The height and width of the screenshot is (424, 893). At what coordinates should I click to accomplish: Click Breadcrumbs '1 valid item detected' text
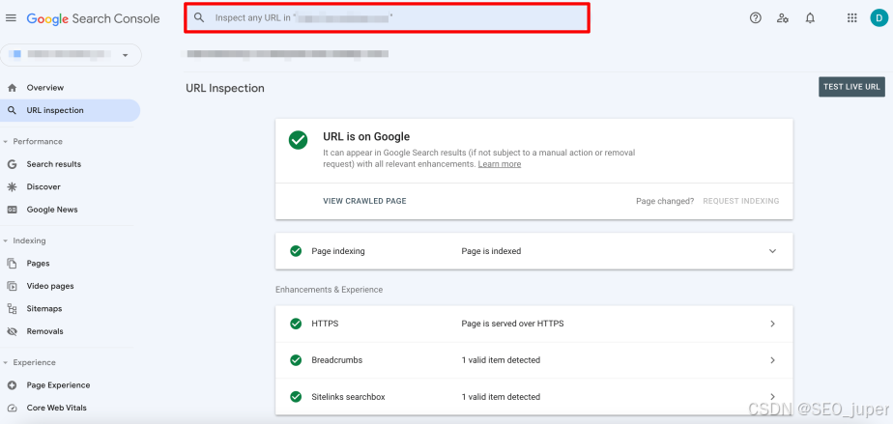click(x=501, y=360)
